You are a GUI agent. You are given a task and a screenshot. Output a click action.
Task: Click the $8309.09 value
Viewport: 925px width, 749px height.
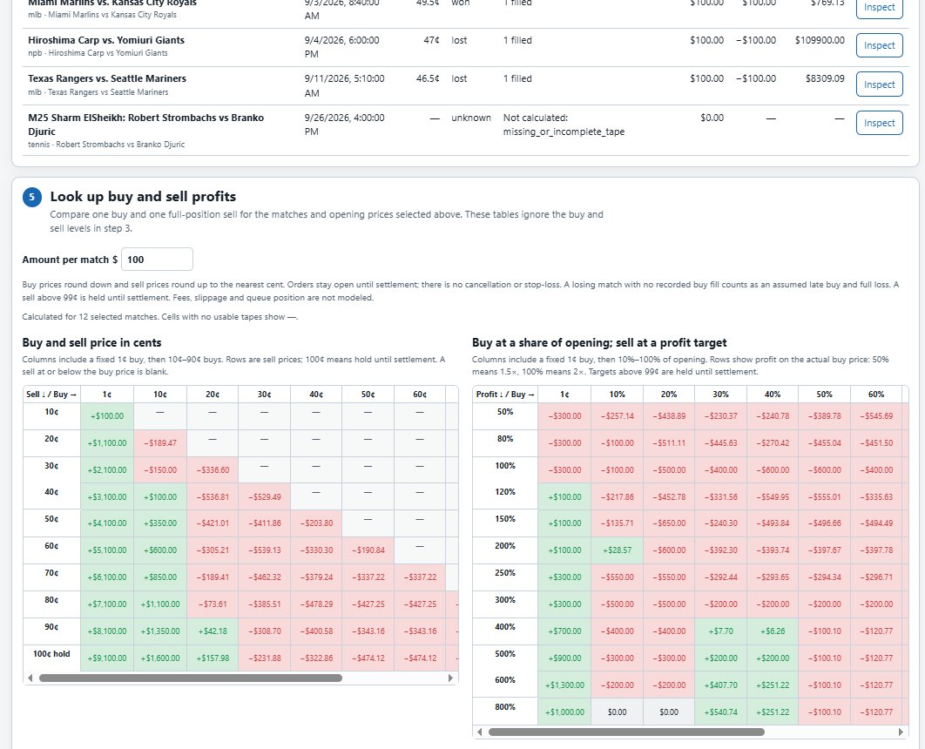pyautogui.click(x=825, y=78)
